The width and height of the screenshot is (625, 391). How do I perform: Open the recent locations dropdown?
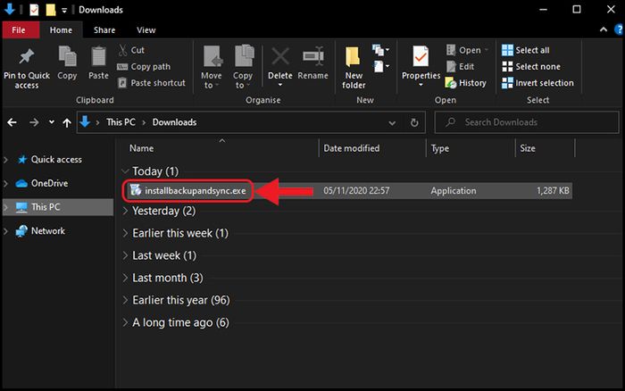click(52, 122)
